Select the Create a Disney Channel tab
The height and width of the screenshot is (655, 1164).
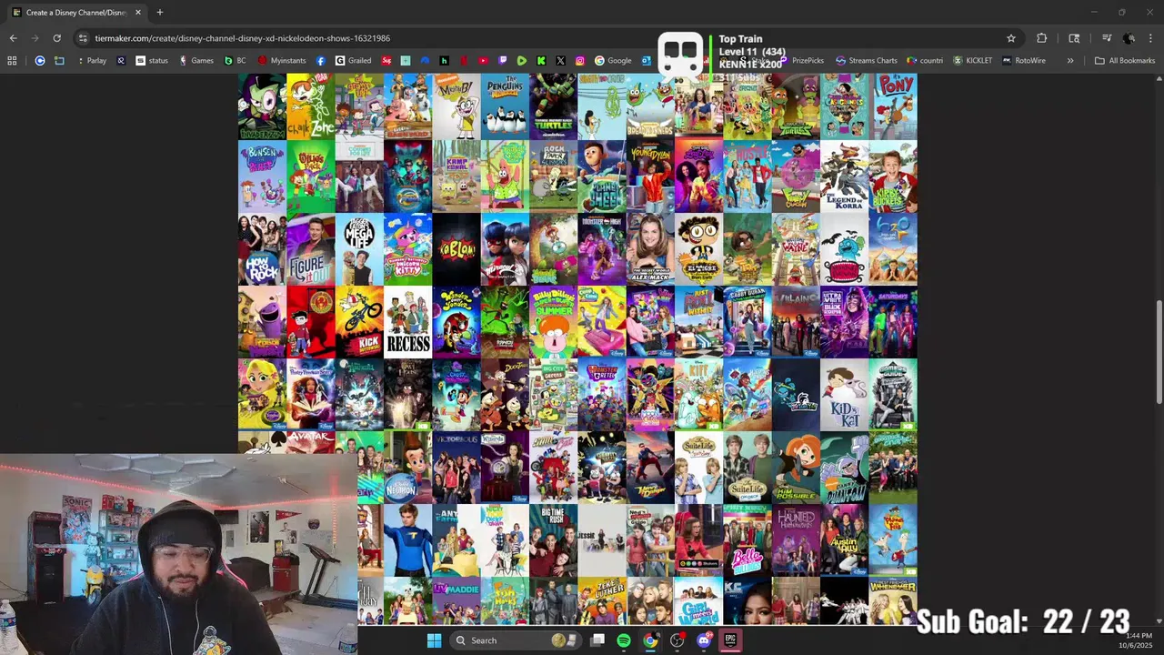pos(76,12)
